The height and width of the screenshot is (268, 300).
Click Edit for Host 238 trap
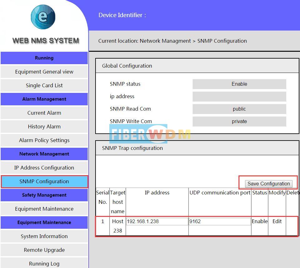click(277, 221)
